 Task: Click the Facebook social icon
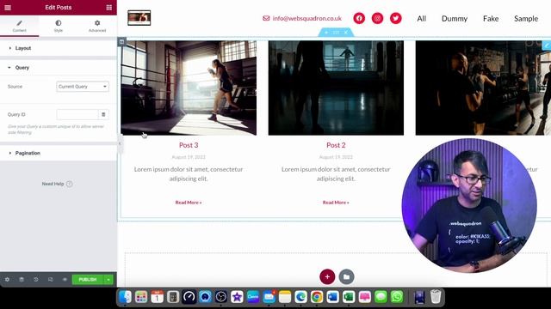pyautogui.click(x=359, y=18)
